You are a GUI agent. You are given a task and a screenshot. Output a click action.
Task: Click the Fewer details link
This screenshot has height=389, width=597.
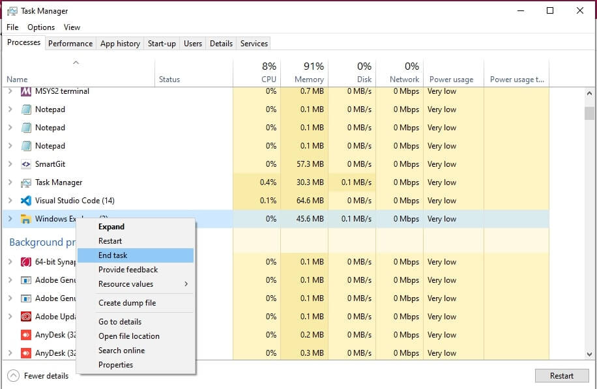click(x=46, y=376)
